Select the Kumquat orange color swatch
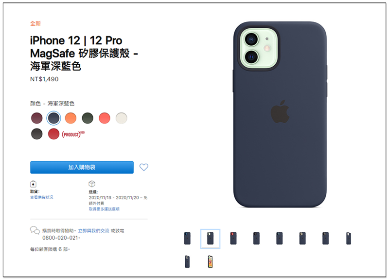389x280 pixels. click(71, 118)
